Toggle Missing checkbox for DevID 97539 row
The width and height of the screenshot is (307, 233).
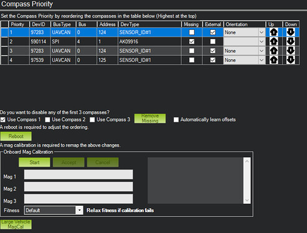tap(192, 60)
